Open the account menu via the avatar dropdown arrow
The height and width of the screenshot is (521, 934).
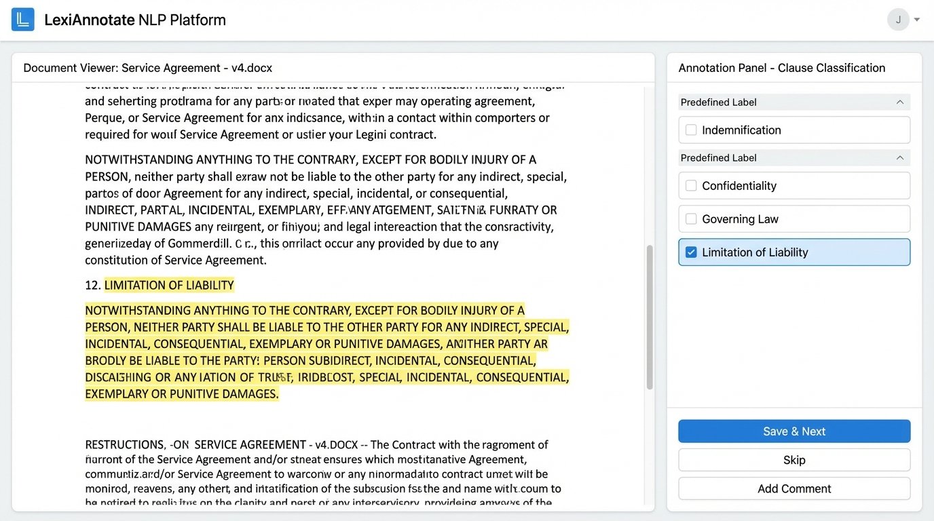tap(916, 19)
